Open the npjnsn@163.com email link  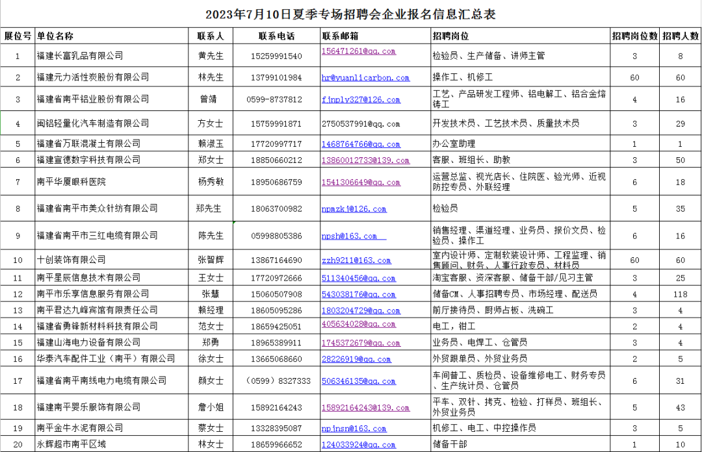(354, 429)
